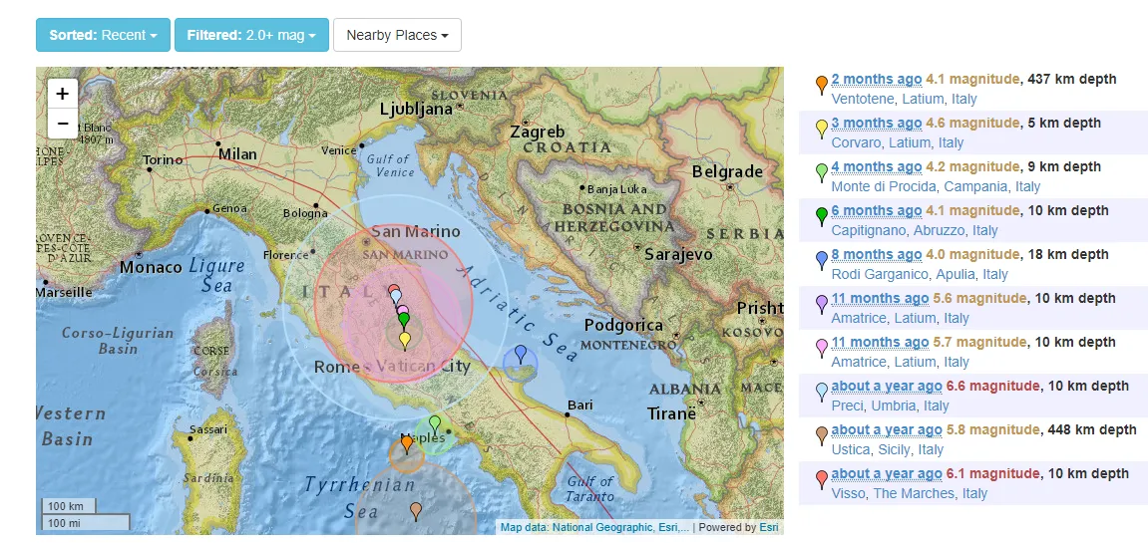This screenshot has width=1148, height=543.
Task: Open the '8 months ago' earthquake link
Action: [x=877, y=255]
